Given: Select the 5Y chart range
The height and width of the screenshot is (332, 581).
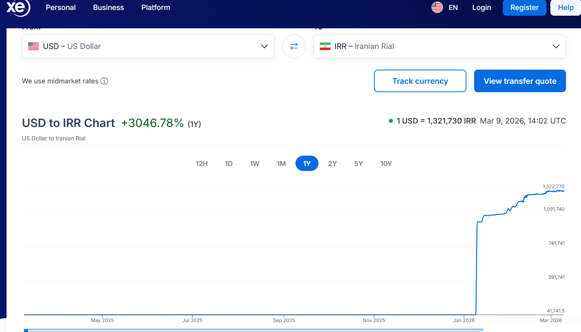Looking at the screenshot, I should [358, 164].
